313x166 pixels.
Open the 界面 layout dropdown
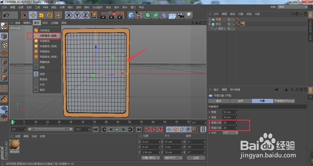pos(293,7)
